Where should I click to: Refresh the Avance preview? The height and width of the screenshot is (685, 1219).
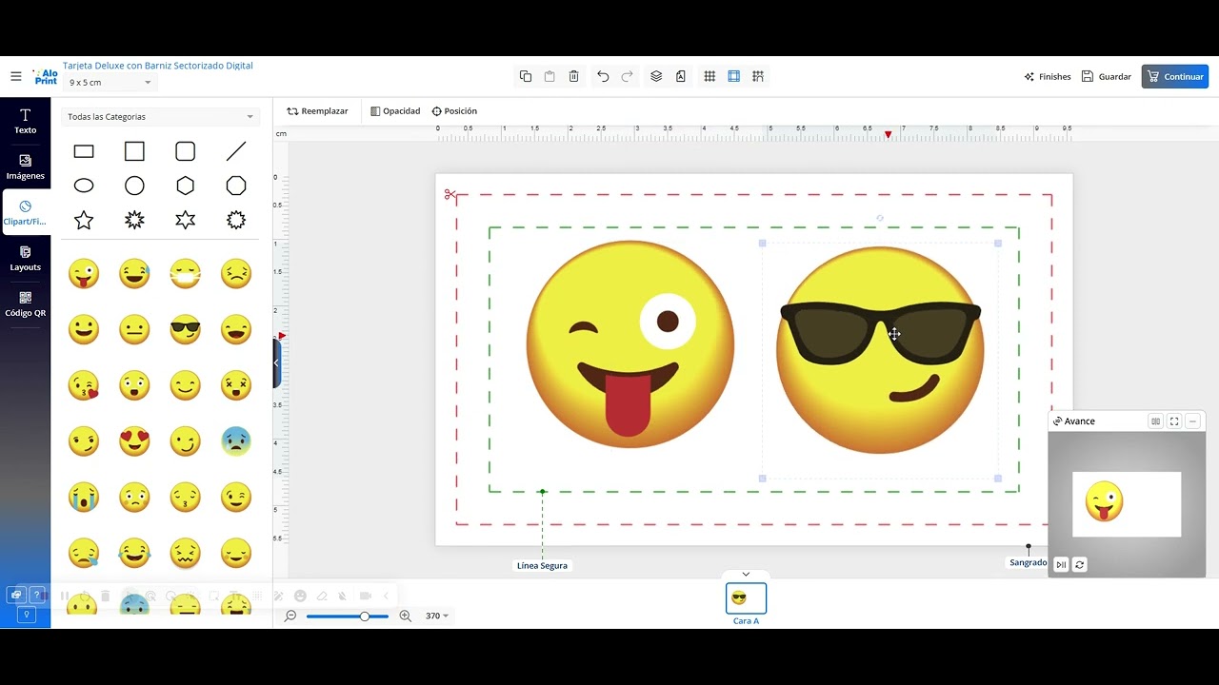1080,565
